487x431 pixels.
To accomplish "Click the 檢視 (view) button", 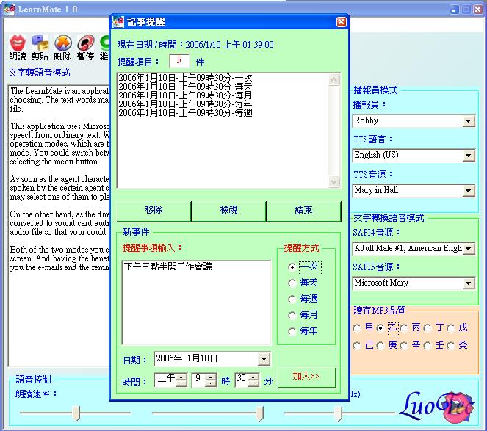I will (228, 211).
